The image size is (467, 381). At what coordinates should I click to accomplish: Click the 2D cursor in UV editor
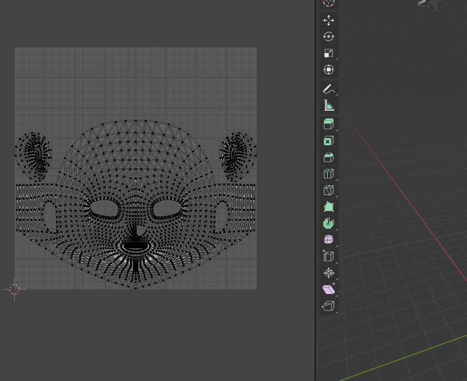[14, 289]
